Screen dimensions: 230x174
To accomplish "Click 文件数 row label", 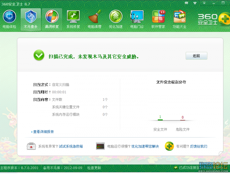I will coord(57,99).
